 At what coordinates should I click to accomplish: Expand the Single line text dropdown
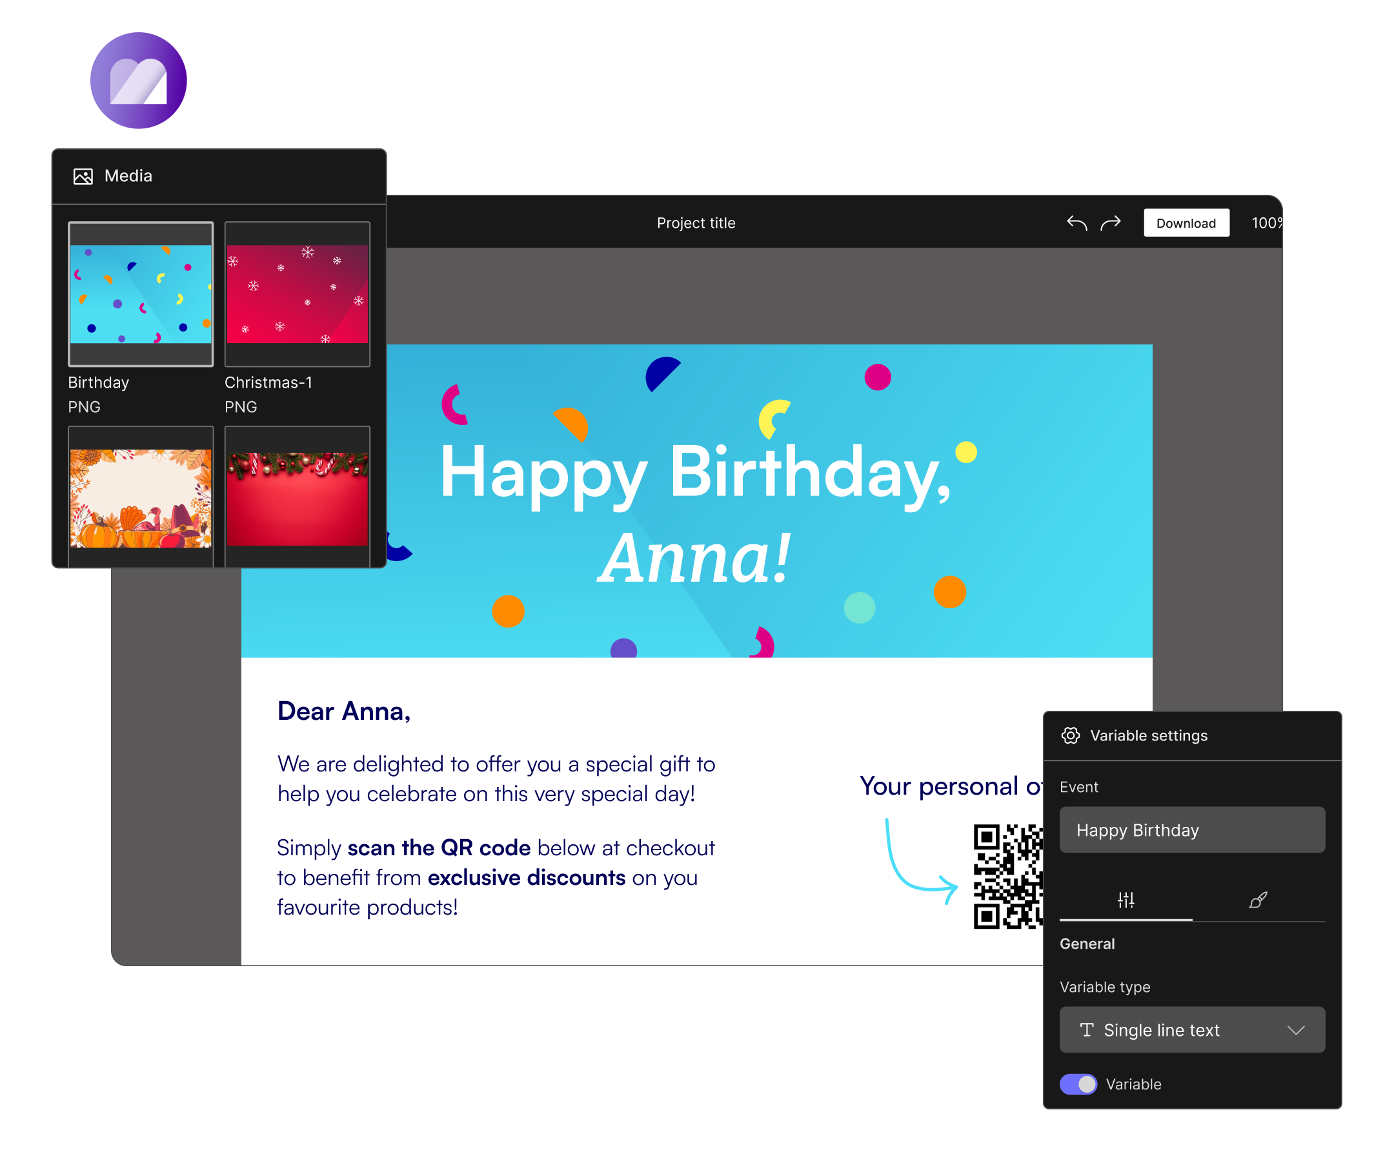(x=1191, y=1030)
